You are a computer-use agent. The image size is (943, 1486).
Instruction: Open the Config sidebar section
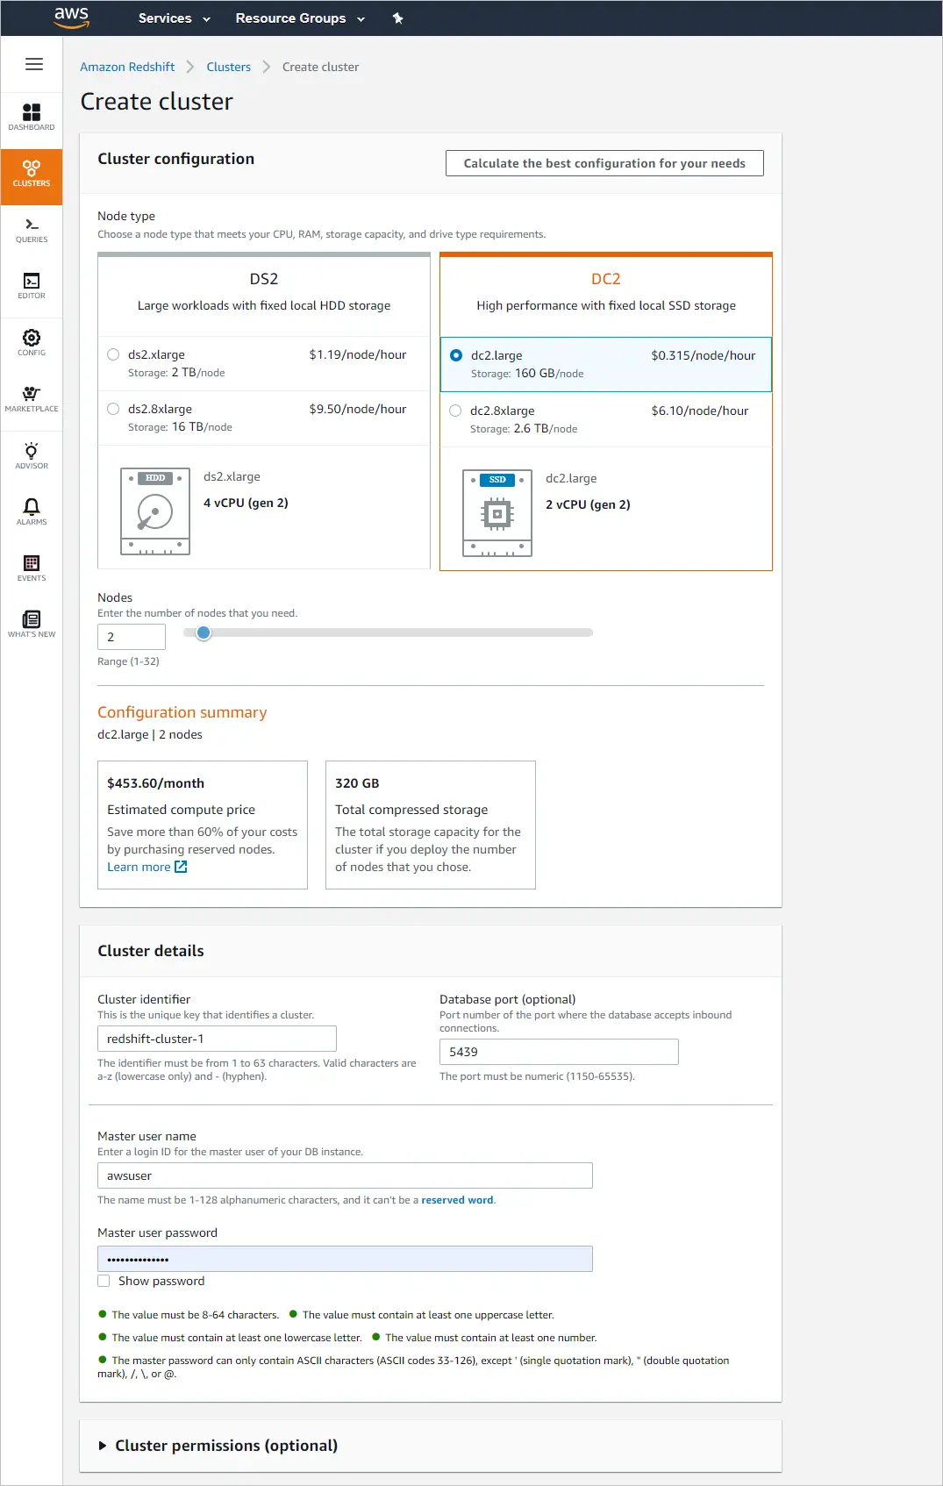(x=32, y=342)
